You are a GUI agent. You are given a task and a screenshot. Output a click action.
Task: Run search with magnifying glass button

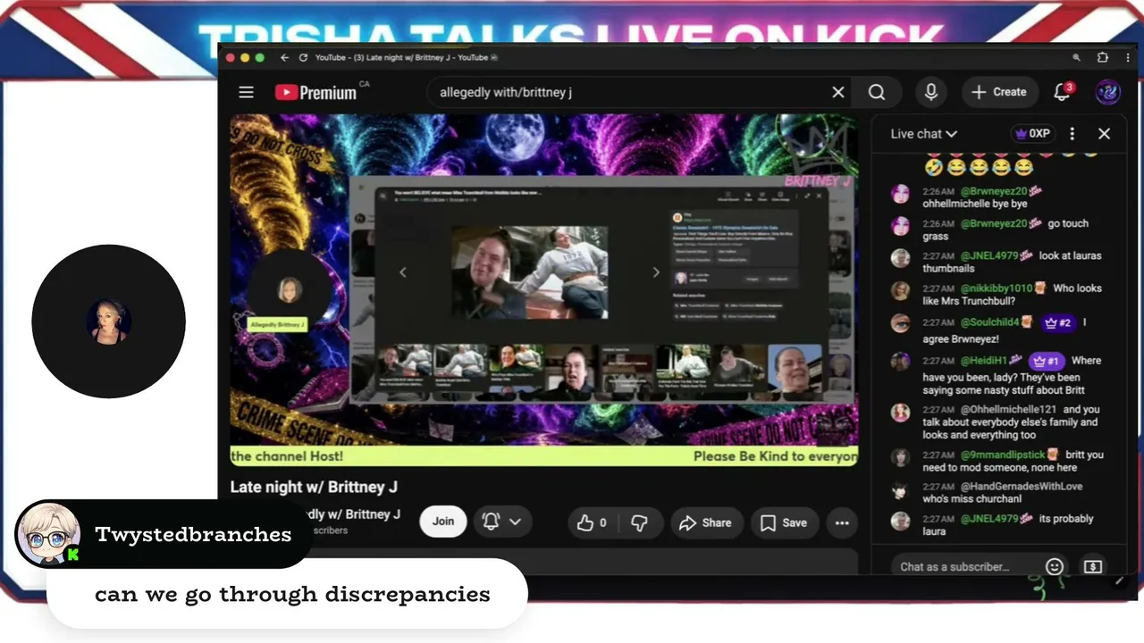[877, 92]
